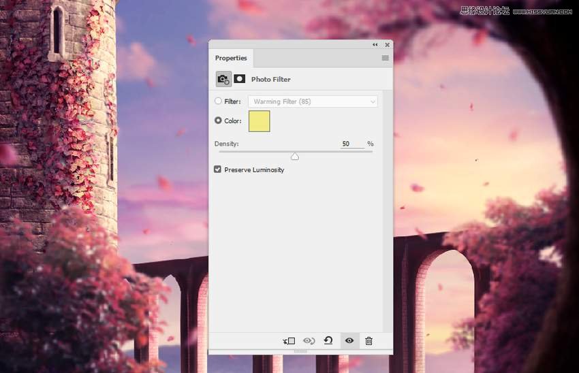Image resolution: width=579 pixels, height=373 pixels.
Task: Select the Color radio button
Action: (218, 120)
